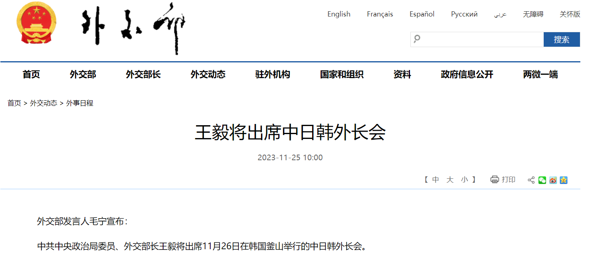Open 首页 in main navigation
590x279 pixels.
31,74
